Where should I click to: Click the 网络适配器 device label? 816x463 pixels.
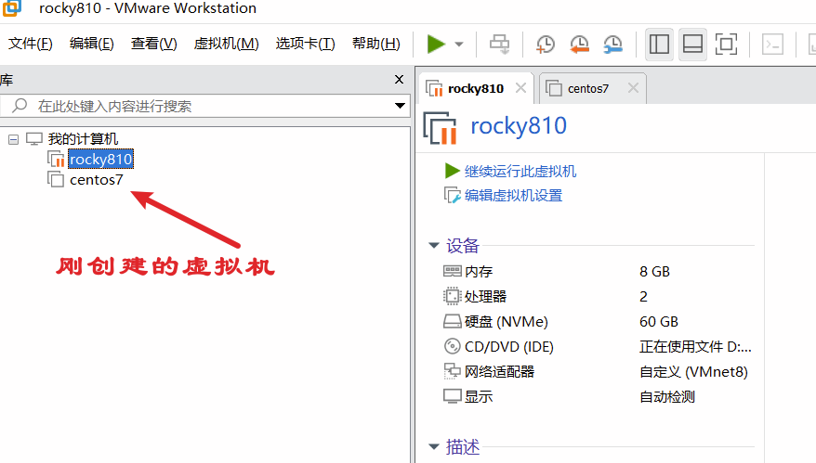(500, 371)
